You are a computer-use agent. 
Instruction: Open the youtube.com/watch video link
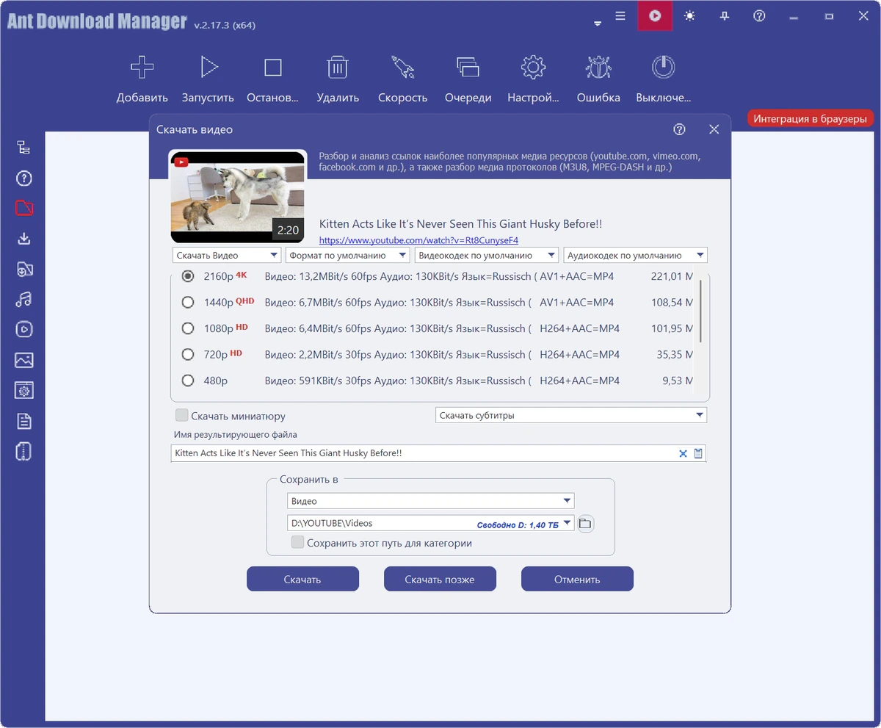tap(419, 240)
